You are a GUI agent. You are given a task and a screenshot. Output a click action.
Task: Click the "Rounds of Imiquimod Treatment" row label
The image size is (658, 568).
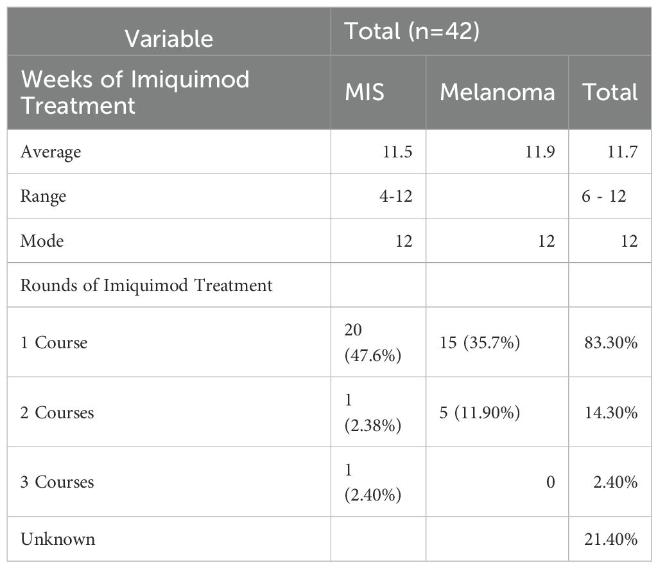pyautogui.click(x=146, y=285)
